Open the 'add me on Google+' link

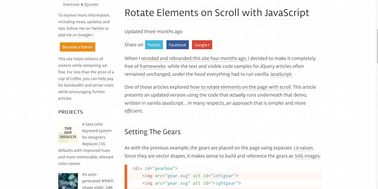(76, 35)
